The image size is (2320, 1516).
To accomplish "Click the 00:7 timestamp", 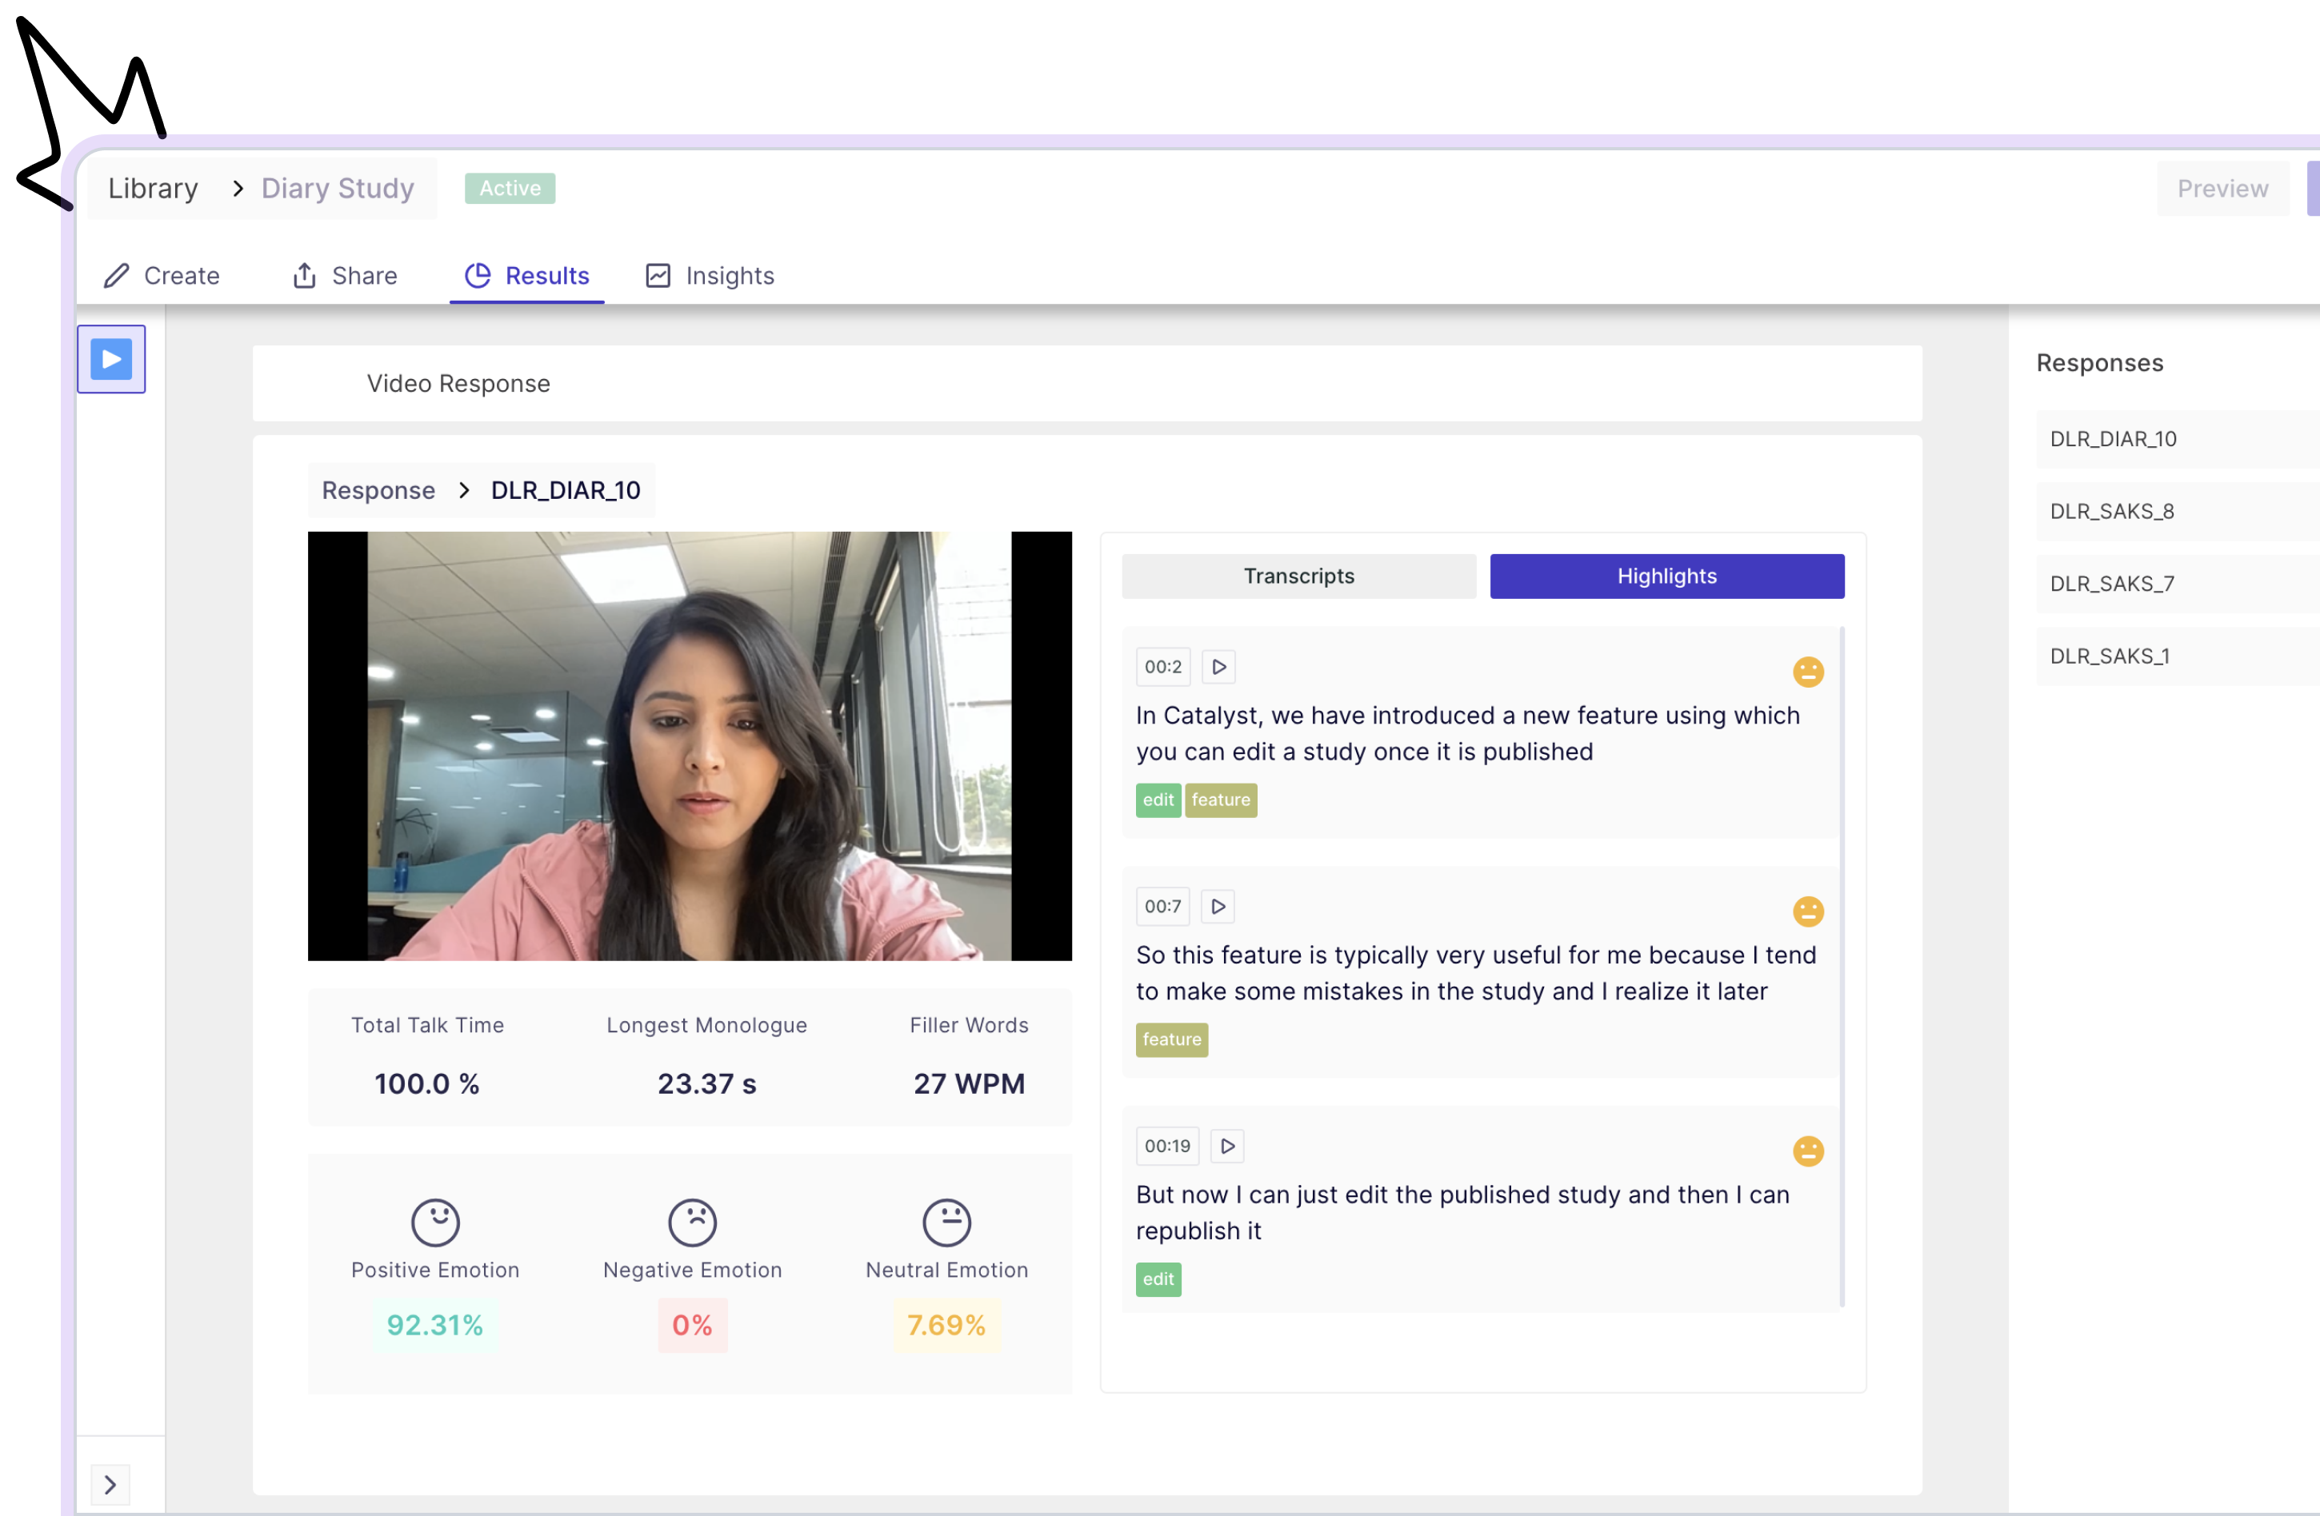I will [1163, 906].
